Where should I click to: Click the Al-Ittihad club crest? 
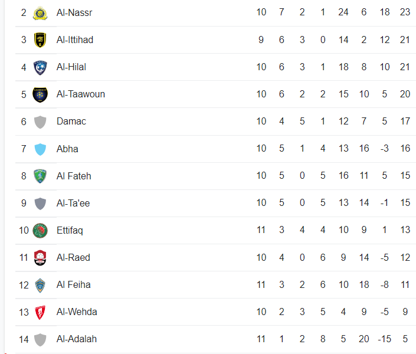pyautogui.click(x=40, y=40)
